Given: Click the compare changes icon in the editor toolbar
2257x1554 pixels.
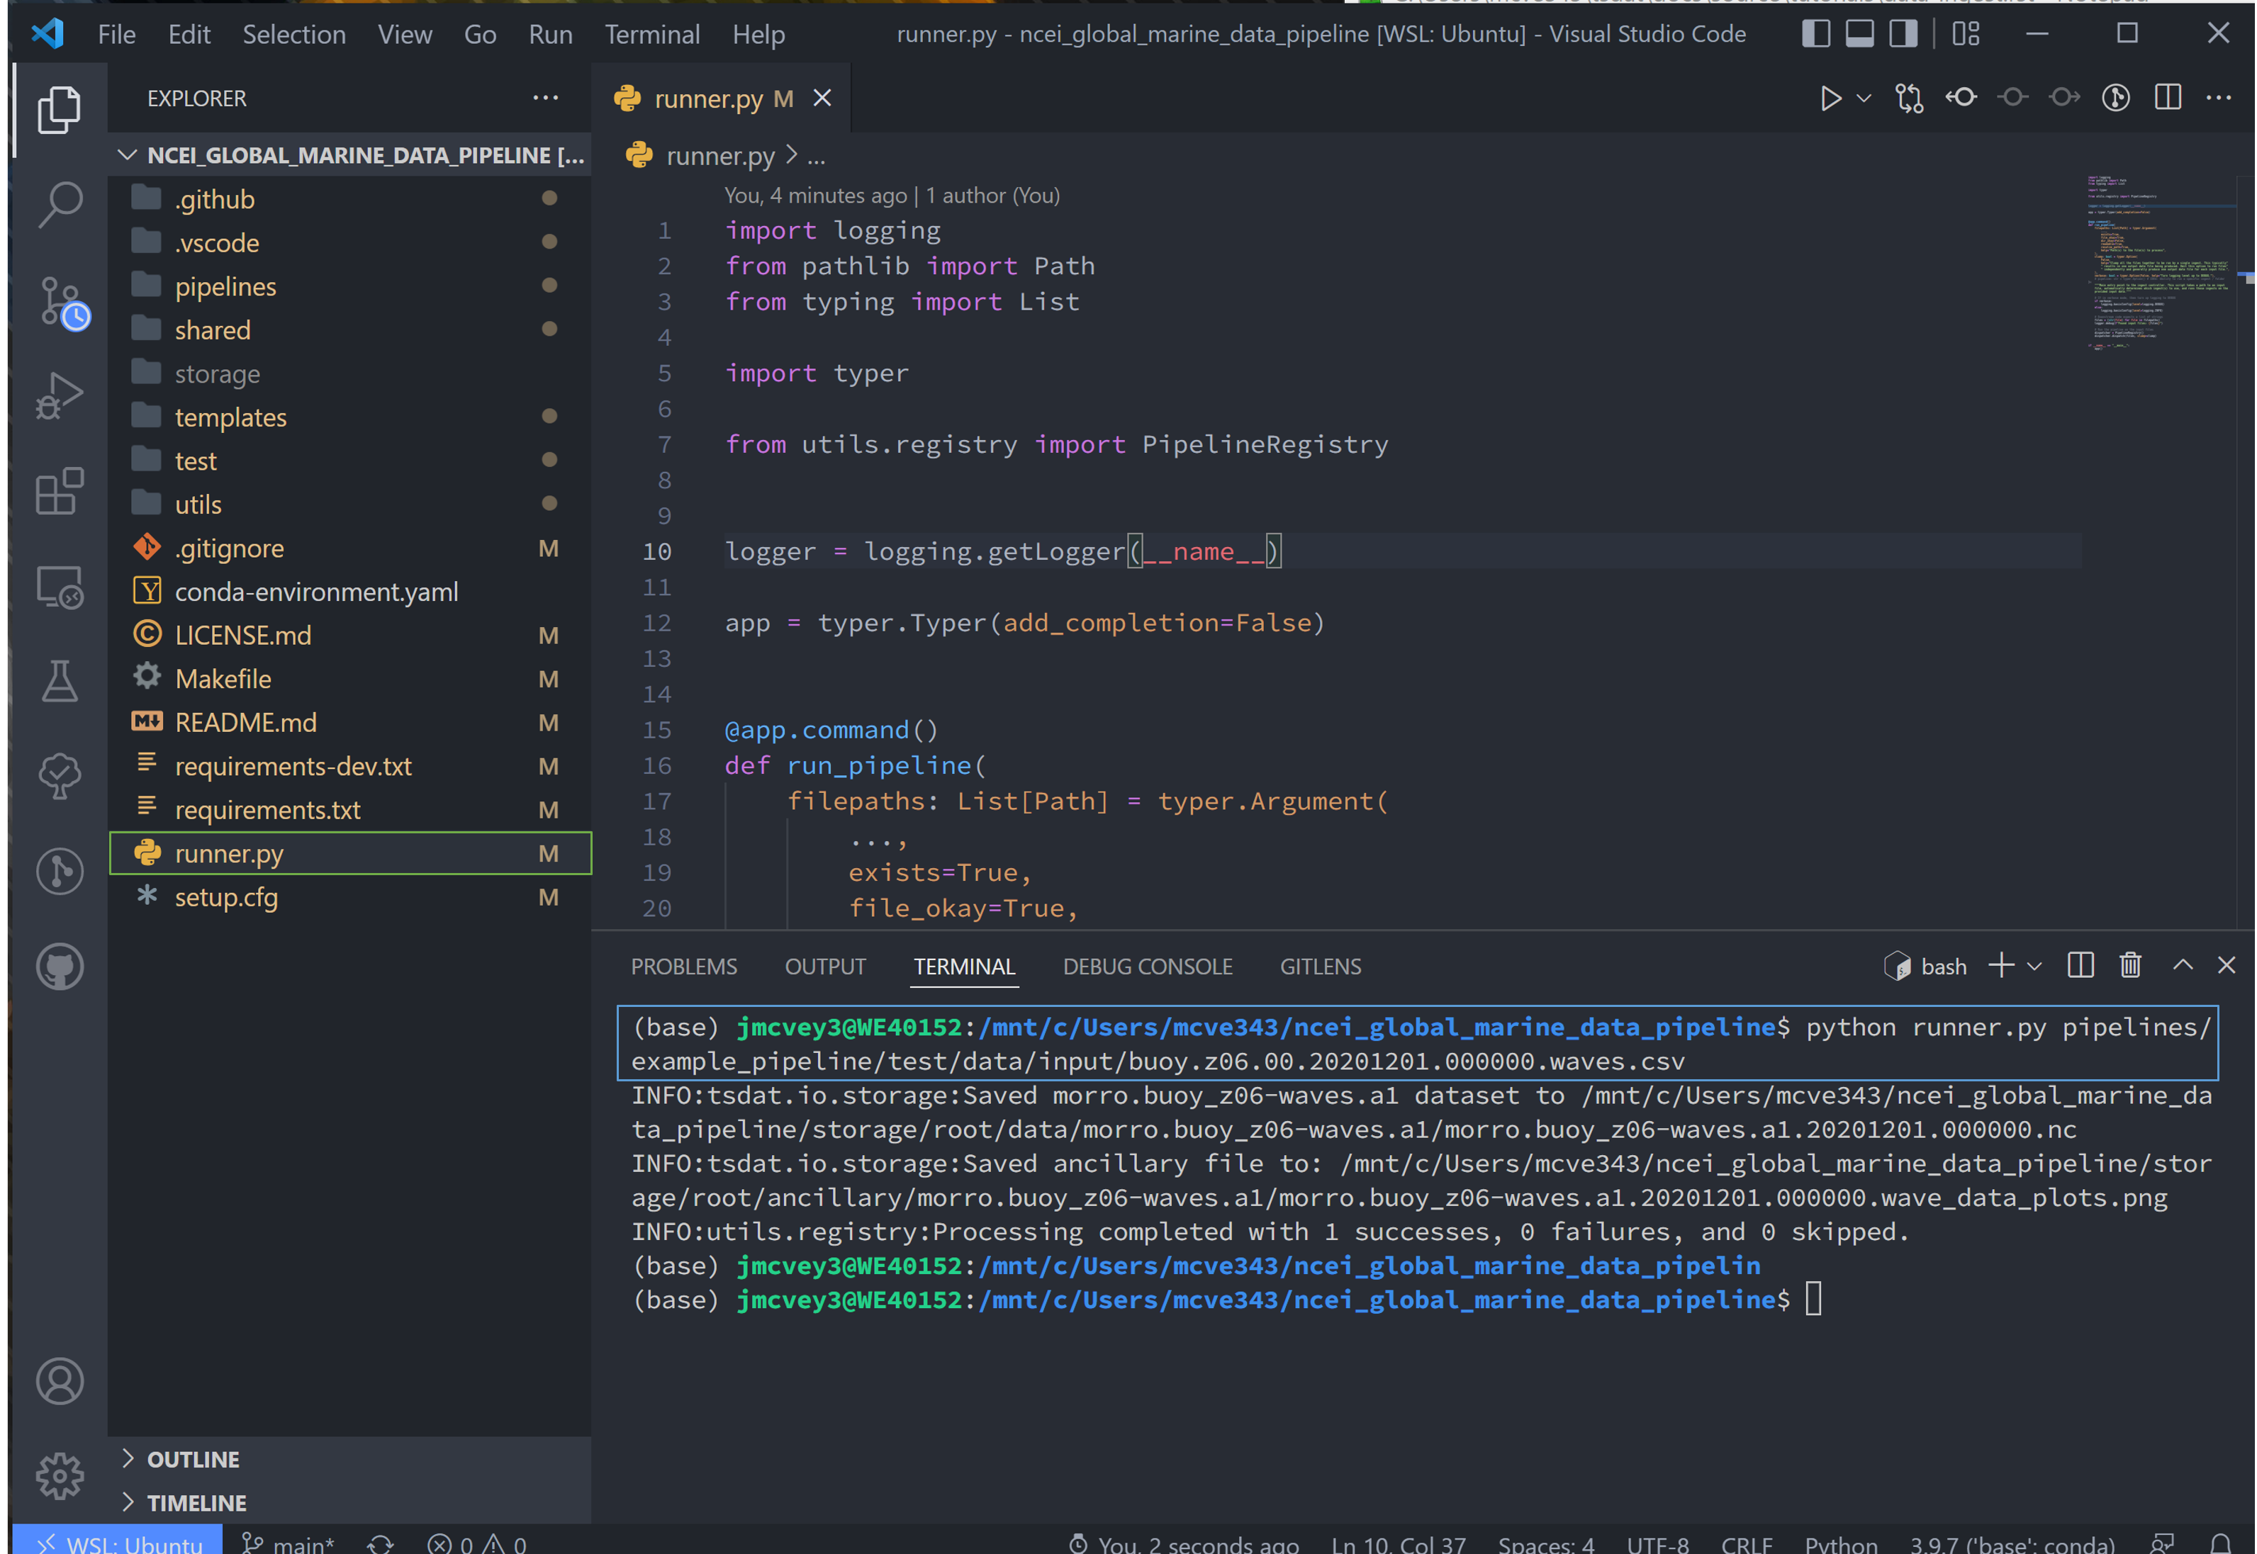Looking at the screenshot, I should [x=1908, y=98].
